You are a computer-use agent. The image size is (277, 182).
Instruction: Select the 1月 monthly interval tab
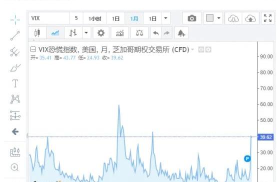(134, 18)
